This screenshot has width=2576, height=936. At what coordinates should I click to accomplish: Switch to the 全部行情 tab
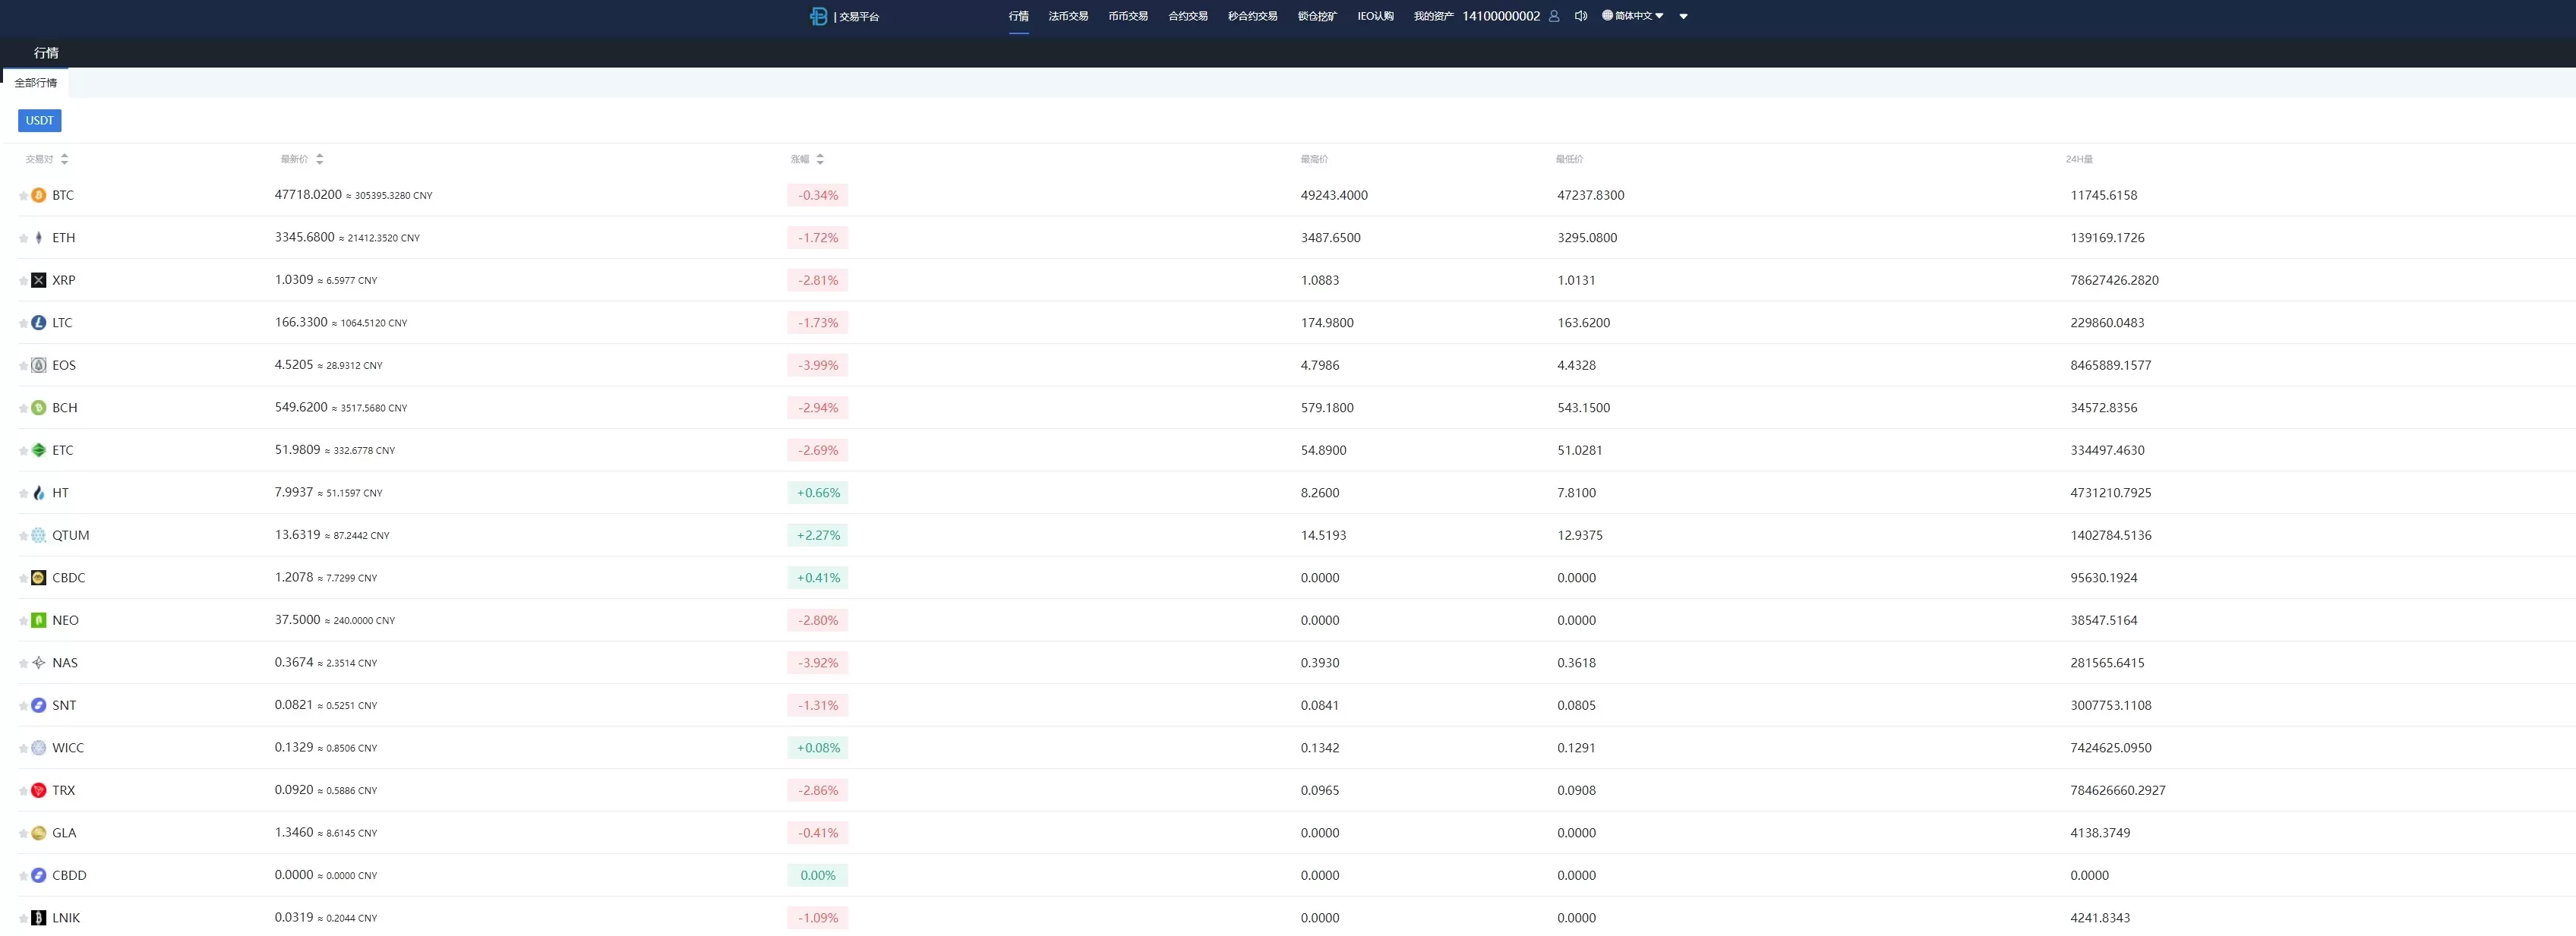[36, 83]
